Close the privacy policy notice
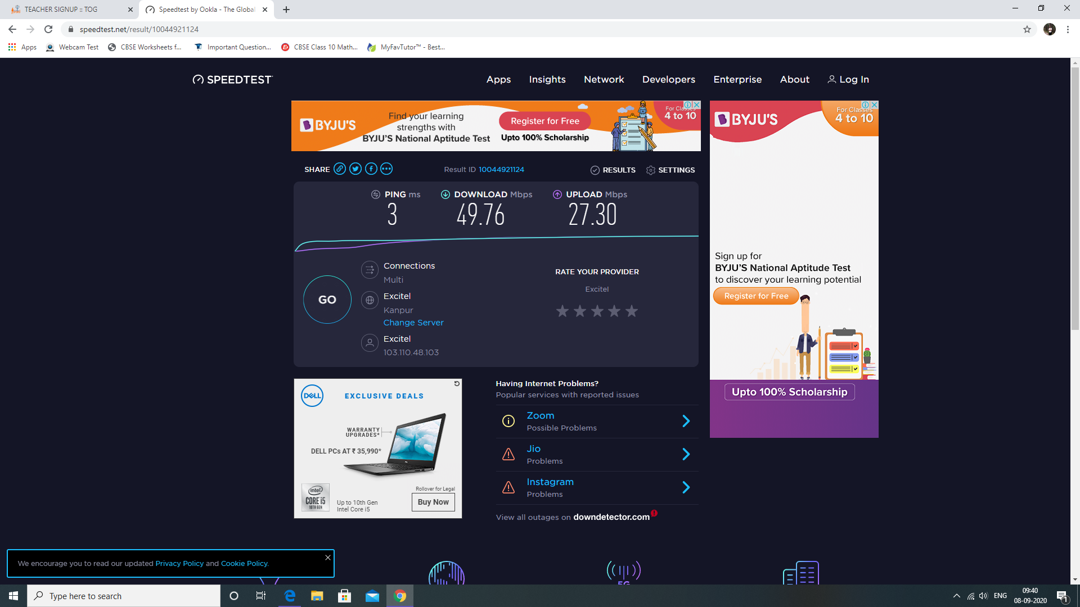1080x607 pixels. [328, 558]
